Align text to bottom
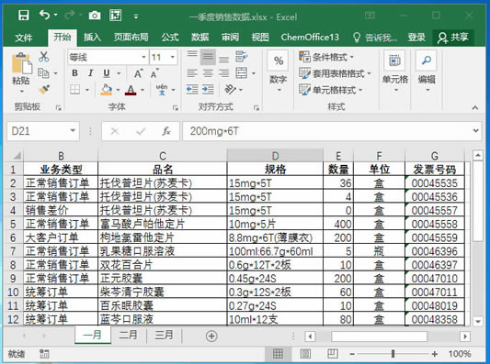Screen dimensions: 490x364 (x=223, y=59)
